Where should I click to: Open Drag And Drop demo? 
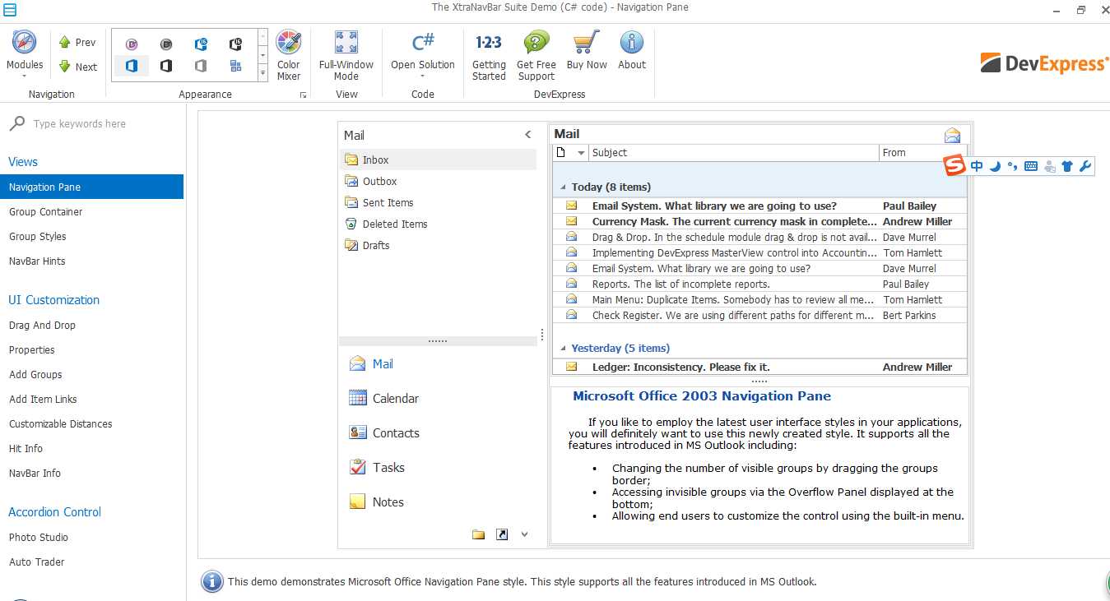42,326
